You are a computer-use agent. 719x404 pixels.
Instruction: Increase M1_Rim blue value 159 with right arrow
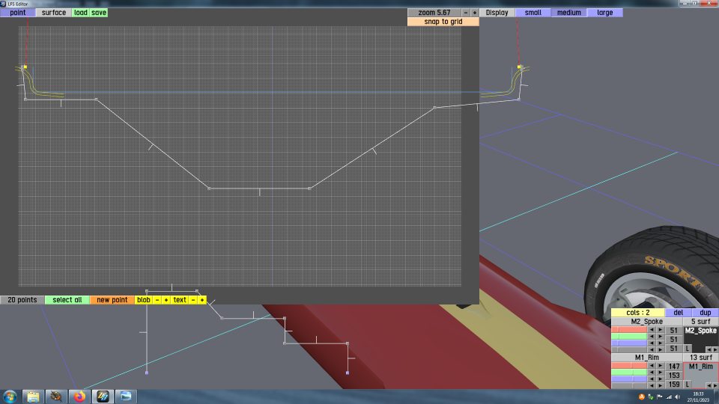[x=661, y=379]
